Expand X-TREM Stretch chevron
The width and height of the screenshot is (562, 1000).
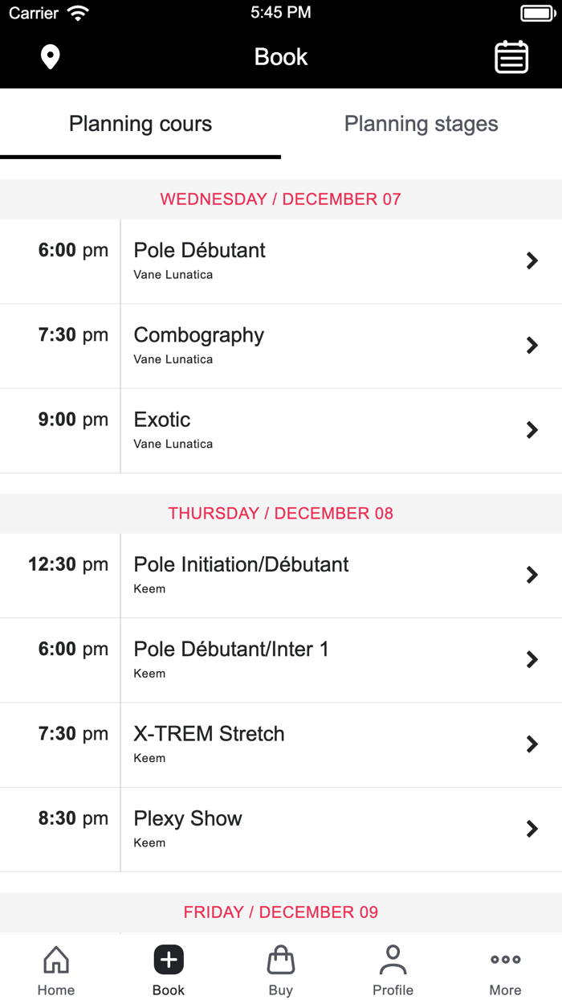tap(531, 744)
